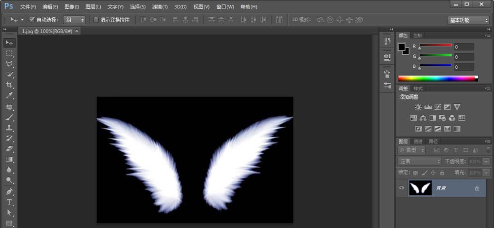The image size is (494, 228).
Task: Select the Crop tool
Action: coord(9,85)
